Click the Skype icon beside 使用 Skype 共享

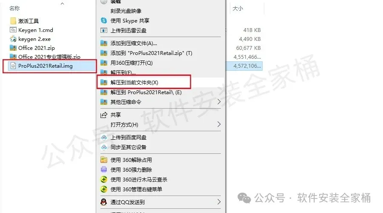click(104, 20)
